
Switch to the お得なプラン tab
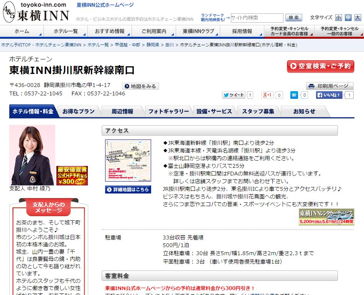[x=79, y=111]
